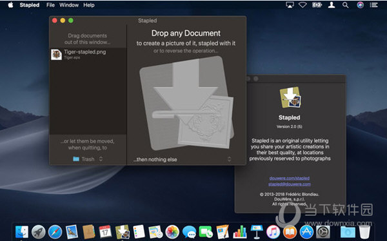Open iBooks from the Dock
The height and width of the screenshot is (241, 387).
pyautogui.click(x=290, y=232)
